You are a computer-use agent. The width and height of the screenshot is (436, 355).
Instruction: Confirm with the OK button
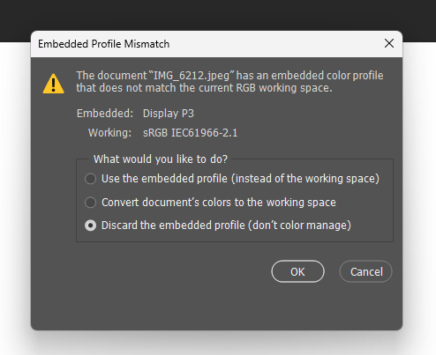(297, 271)
